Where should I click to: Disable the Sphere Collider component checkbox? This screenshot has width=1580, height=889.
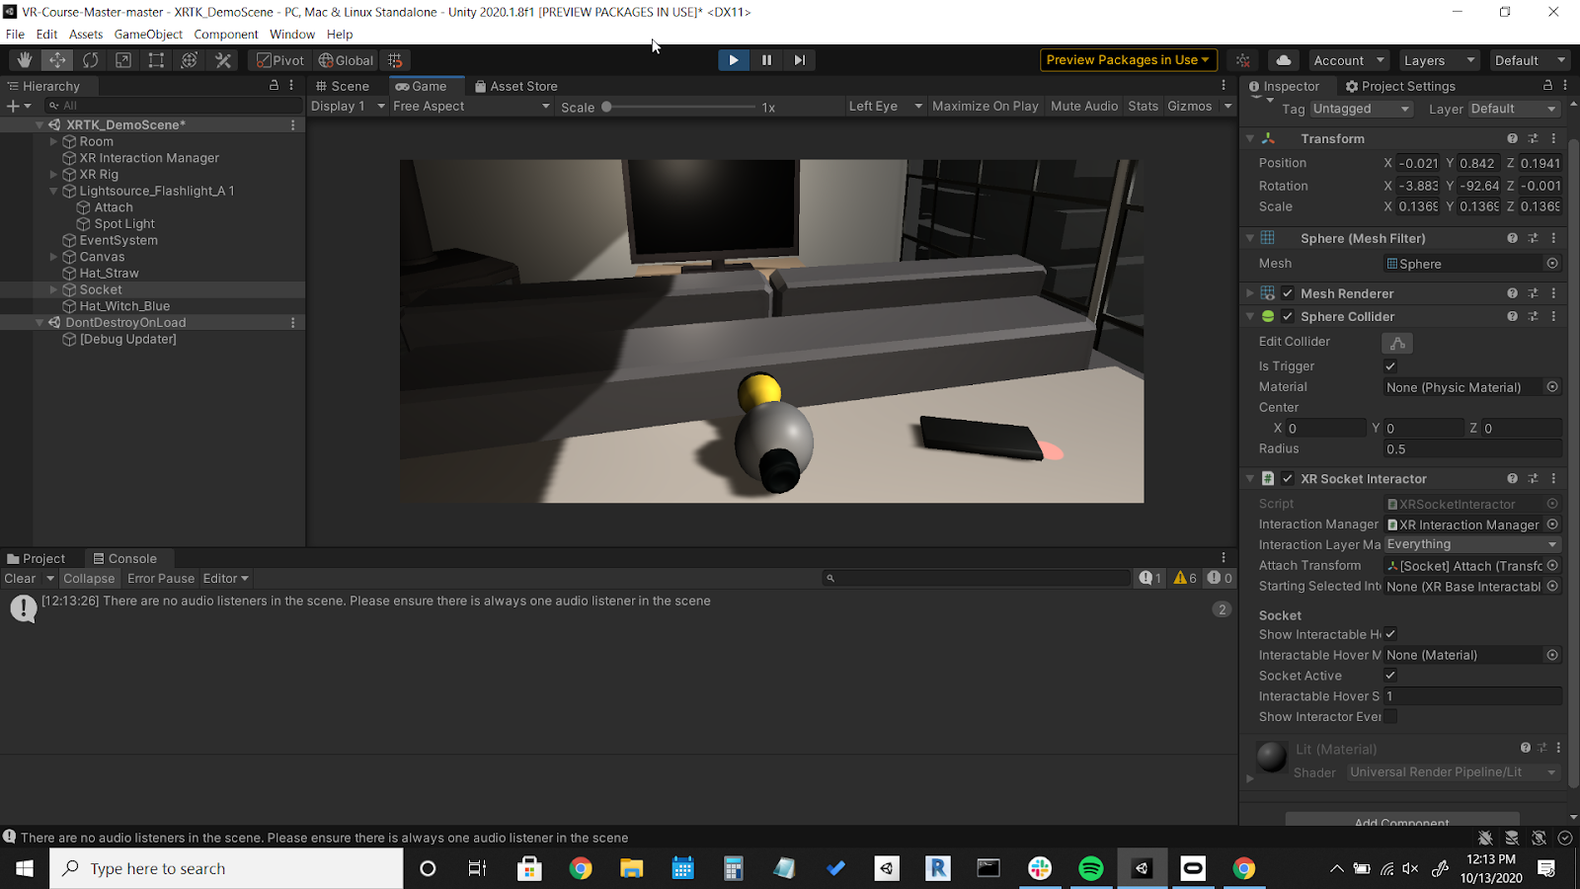point(1288,317)
